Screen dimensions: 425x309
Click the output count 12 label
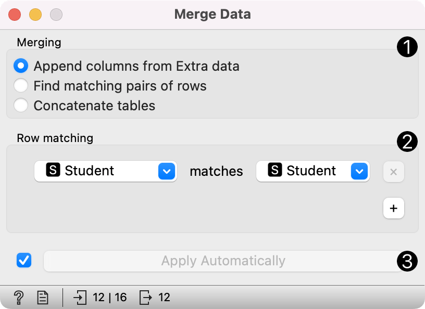(164, 298)
